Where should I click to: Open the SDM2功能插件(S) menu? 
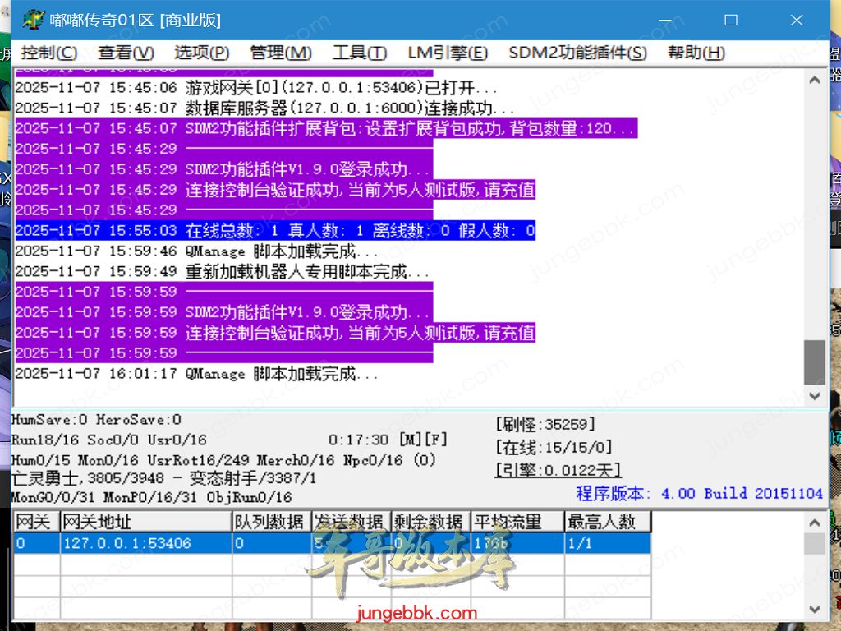[x=577, y=53]
